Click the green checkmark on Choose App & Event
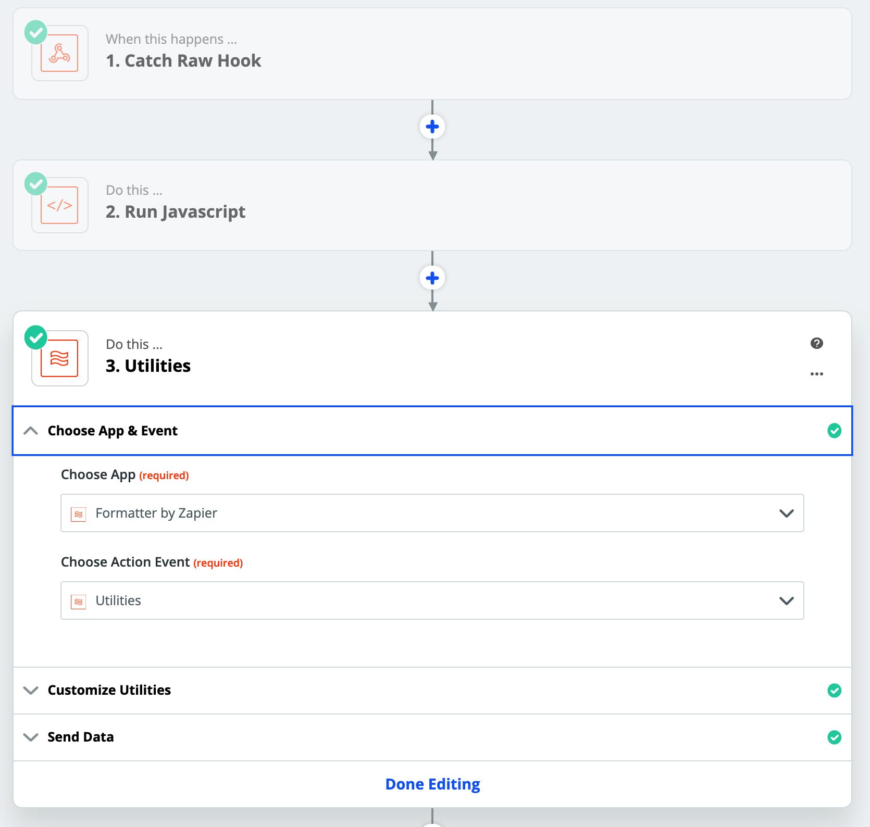Image resolution: width=870 pixels, height=827 pixels. [835, 431]
